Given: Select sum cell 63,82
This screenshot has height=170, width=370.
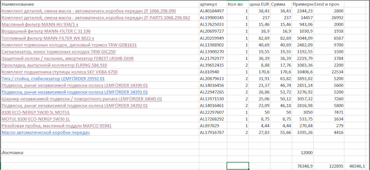Looking at the screenshot, I should (x=281, y=79).
